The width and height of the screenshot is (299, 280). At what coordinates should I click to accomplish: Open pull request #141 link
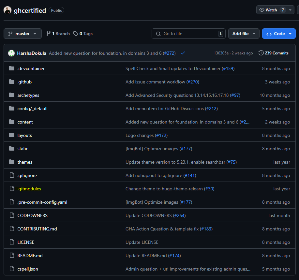tap(190, 175)
